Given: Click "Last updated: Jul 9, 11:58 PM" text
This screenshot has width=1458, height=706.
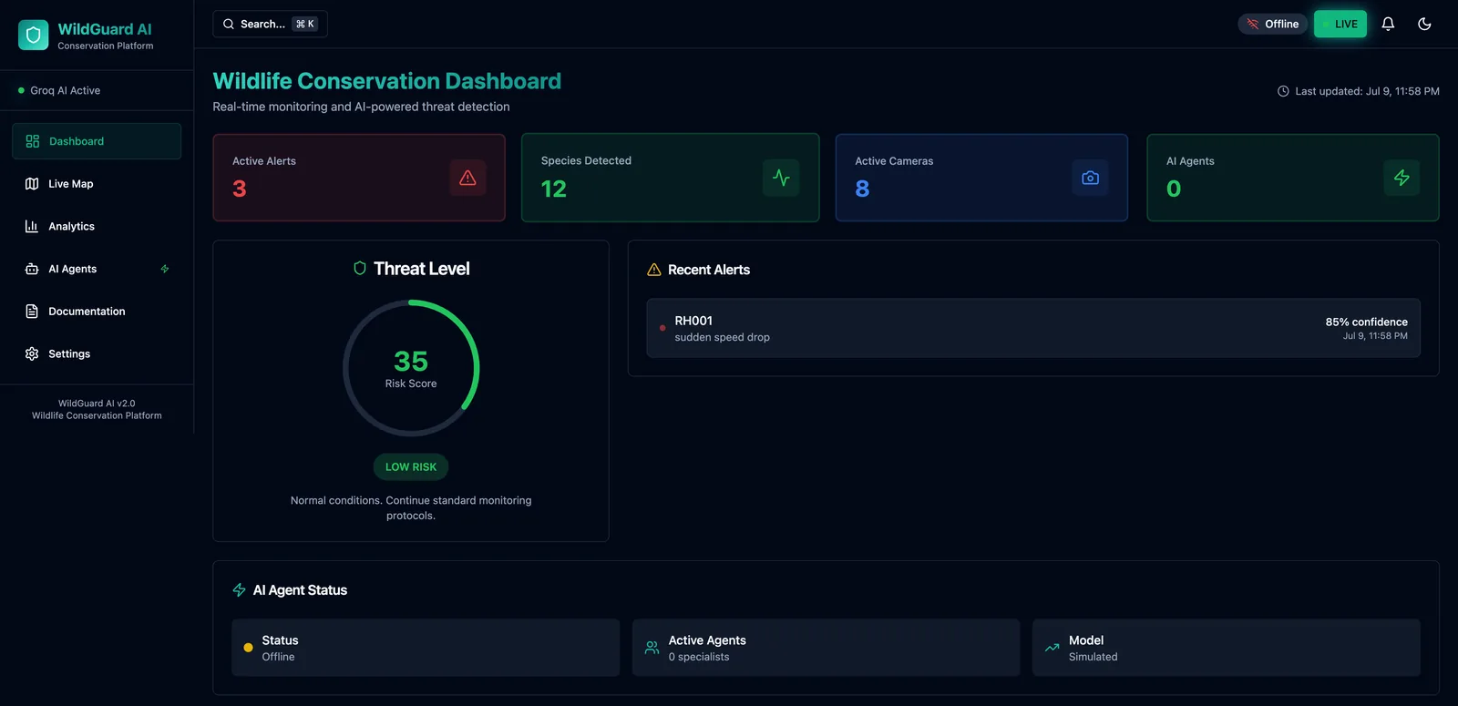Looking at the screenshot, I should [1367, 91].
